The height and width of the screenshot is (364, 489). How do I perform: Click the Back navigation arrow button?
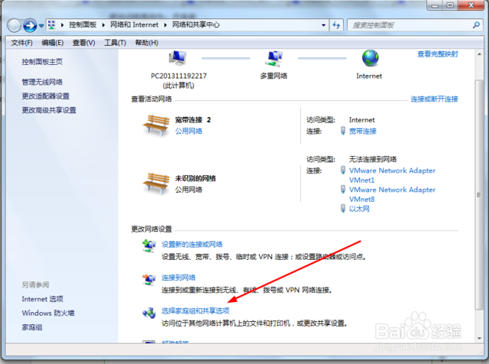15,25
